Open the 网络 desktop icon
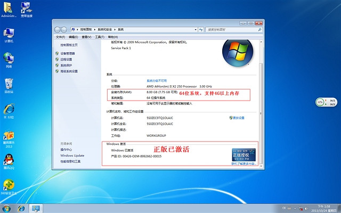This screenshot has height=213, width=341. pos(9,60)
